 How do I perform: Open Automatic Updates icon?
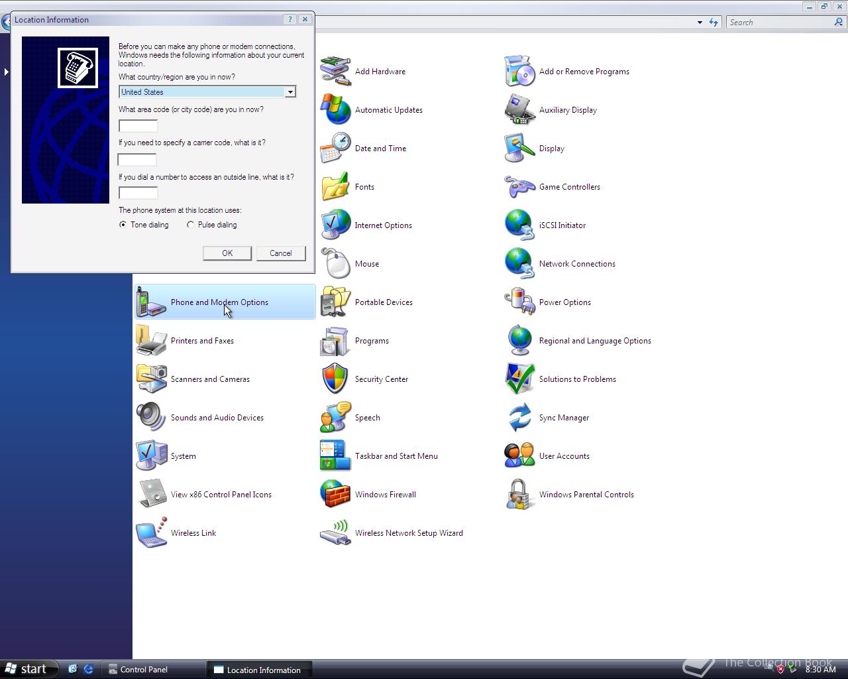pos(335,110)
